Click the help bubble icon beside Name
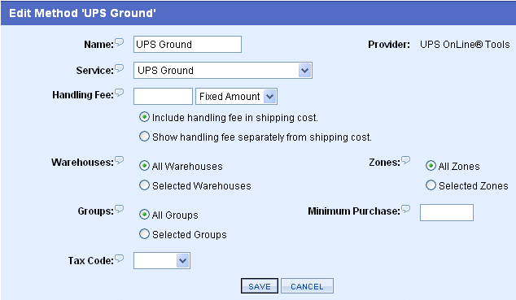The height and width of the screenshot is (300, 516). [119, 42]
